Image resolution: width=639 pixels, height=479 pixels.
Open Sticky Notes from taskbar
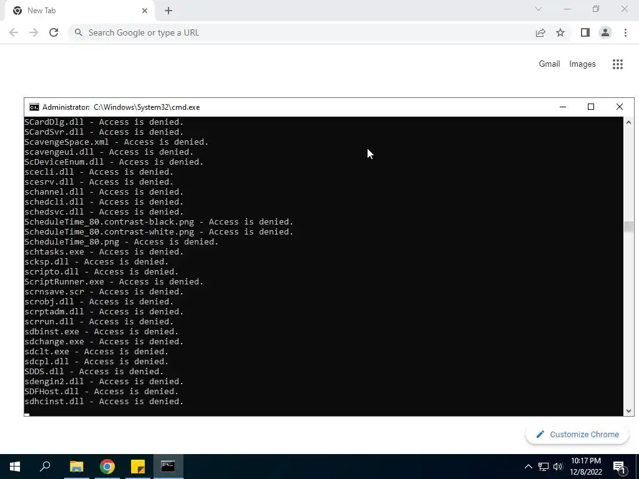point(138,467)
